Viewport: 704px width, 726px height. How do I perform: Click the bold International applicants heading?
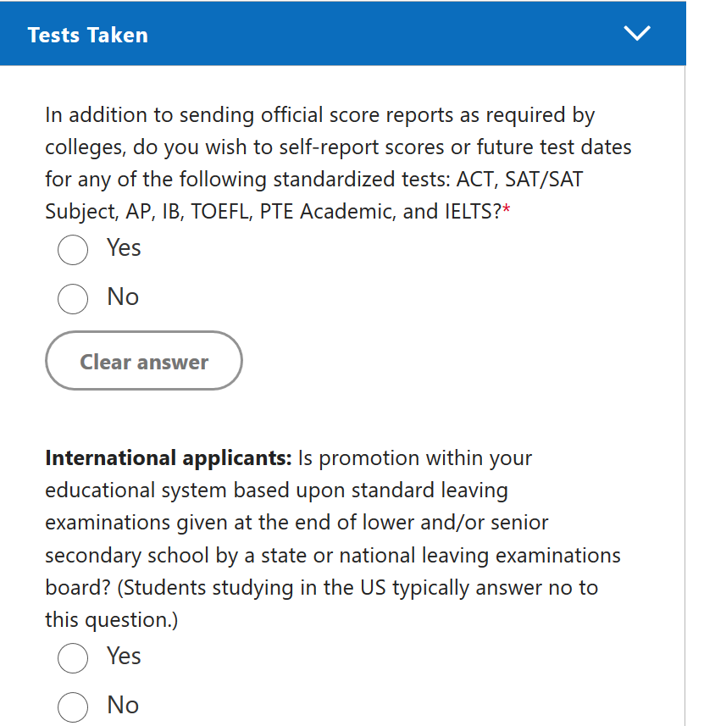coord(168,458)
